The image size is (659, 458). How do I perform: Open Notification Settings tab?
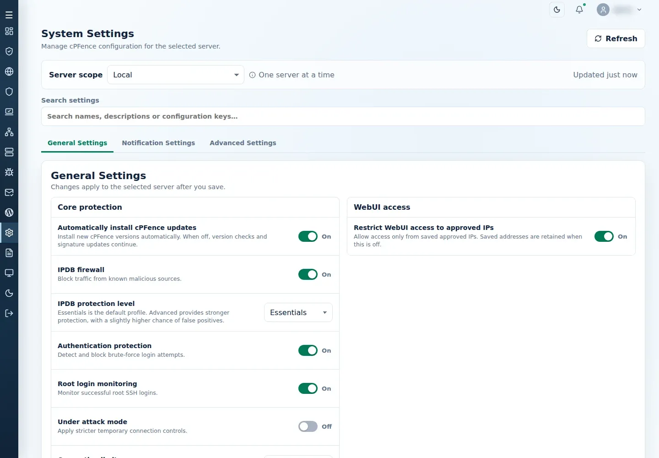tap(158, 143)
